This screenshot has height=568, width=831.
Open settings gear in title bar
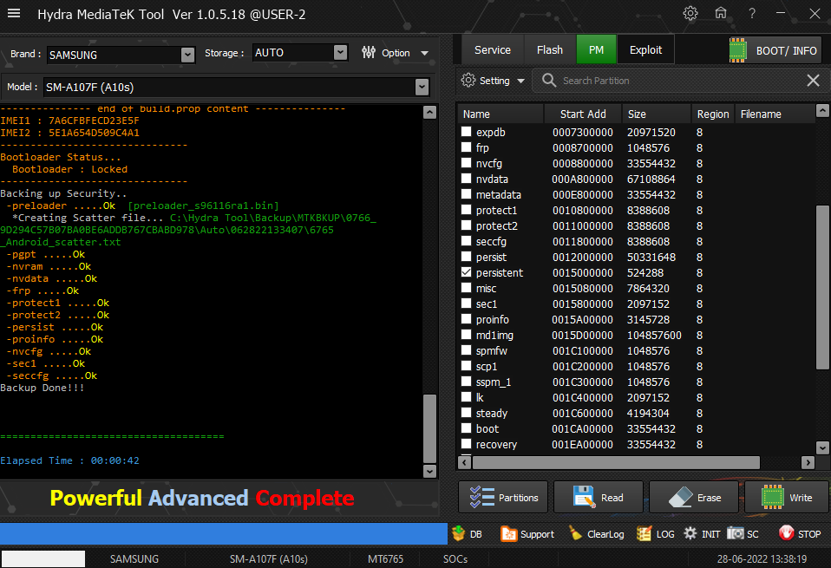690,13
